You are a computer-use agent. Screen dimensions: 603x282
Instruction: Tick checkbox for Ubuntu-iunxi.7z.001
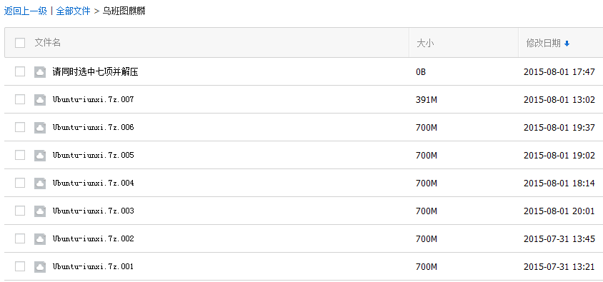coord(20,266)
